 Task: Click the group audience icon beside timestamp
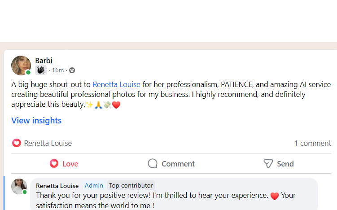72,70
